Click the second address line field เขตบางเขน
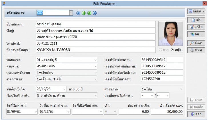The image size is (208, 120). 96,37
